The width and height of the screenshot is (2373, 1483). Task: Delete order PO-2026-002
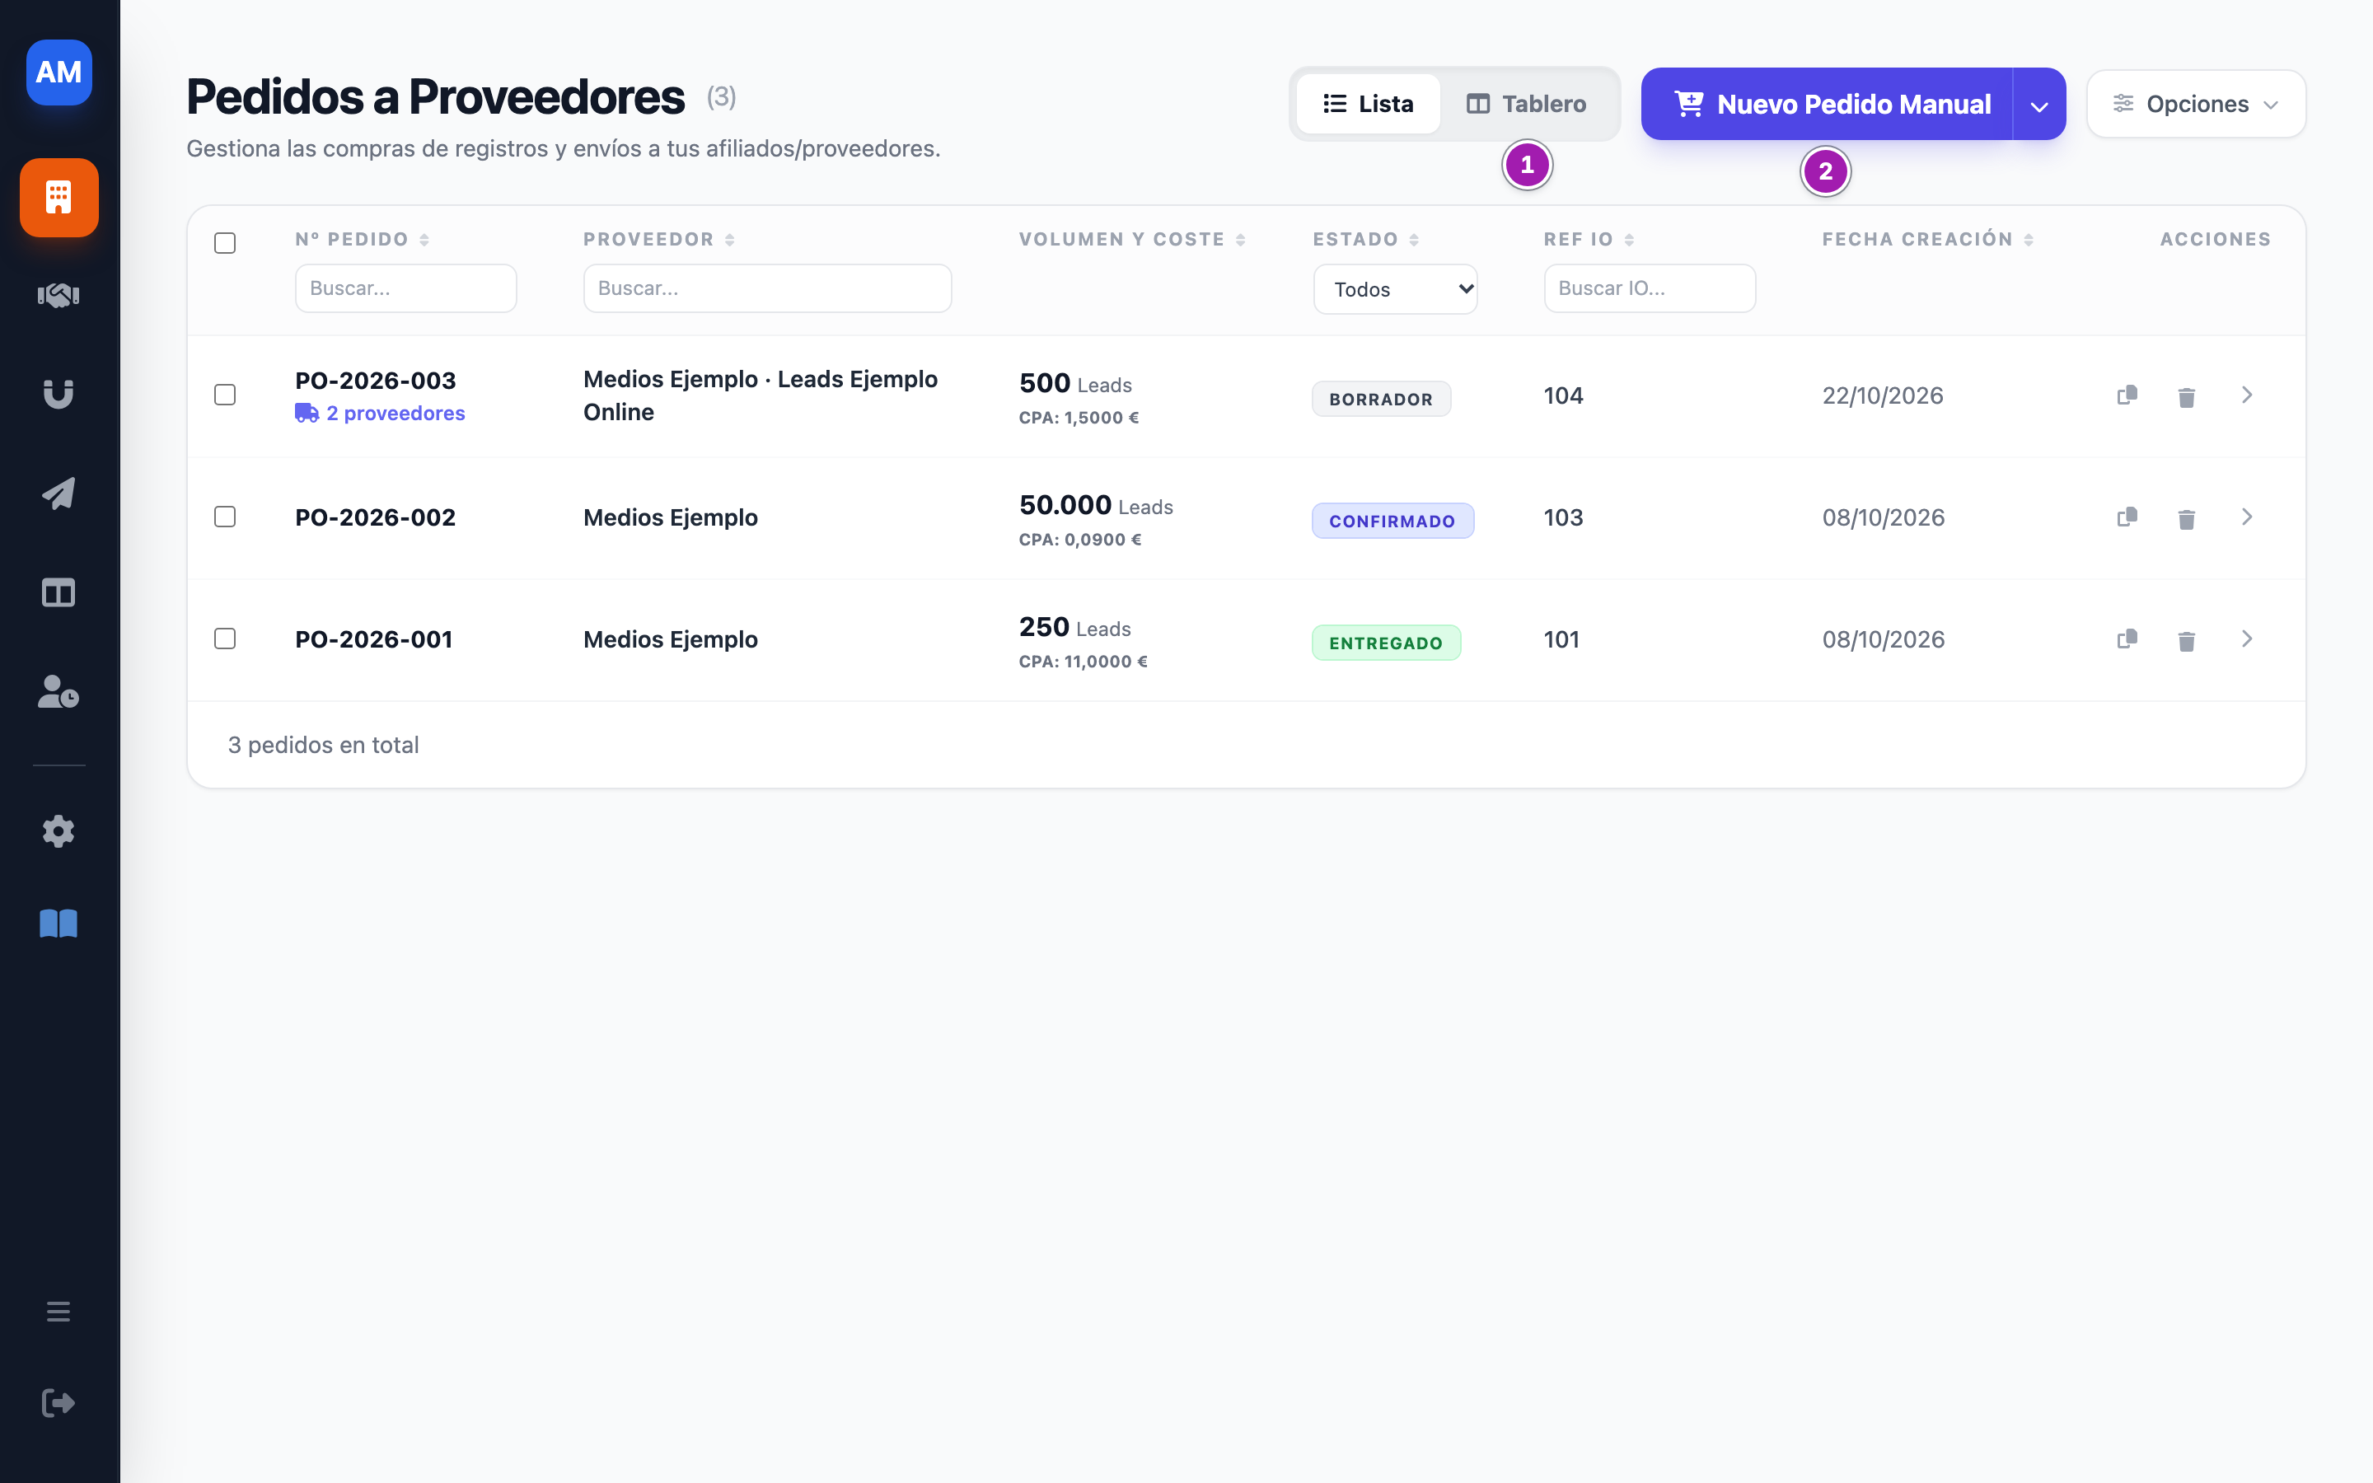tap(2187, 518)
